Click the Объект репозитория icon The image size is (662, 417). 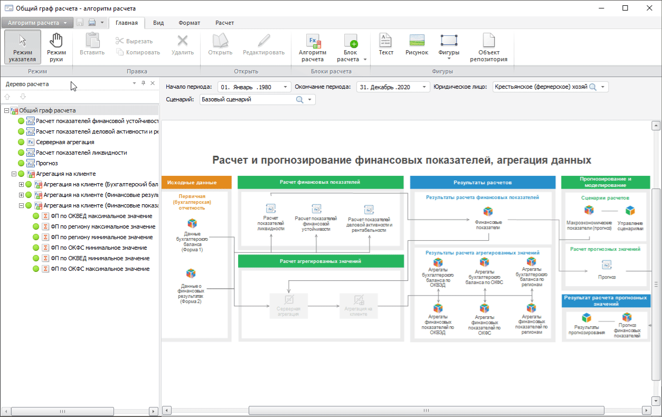pyautogui.click(x=488, y=47)
